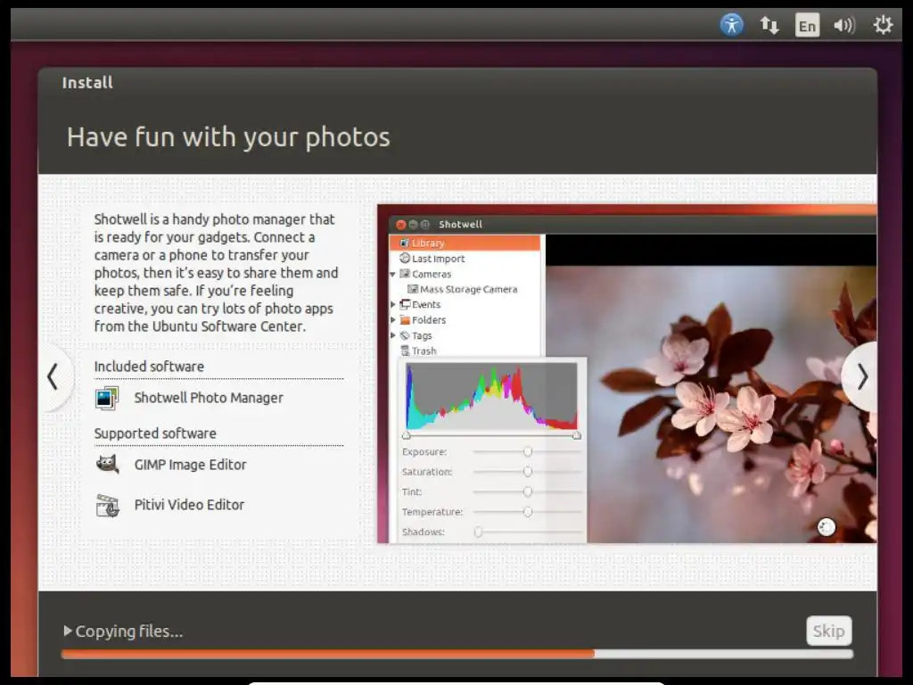
Task: Click the Temperature slider handle
Action: pos(528,512)
